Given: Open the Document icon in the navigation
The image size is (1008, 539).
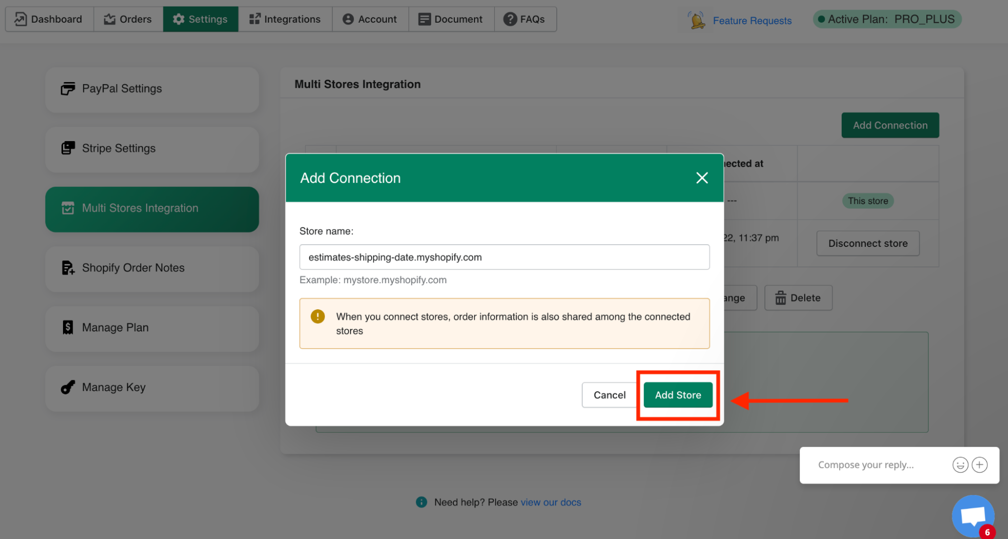Looking at the screenshot, I should [x=424, y=19].
